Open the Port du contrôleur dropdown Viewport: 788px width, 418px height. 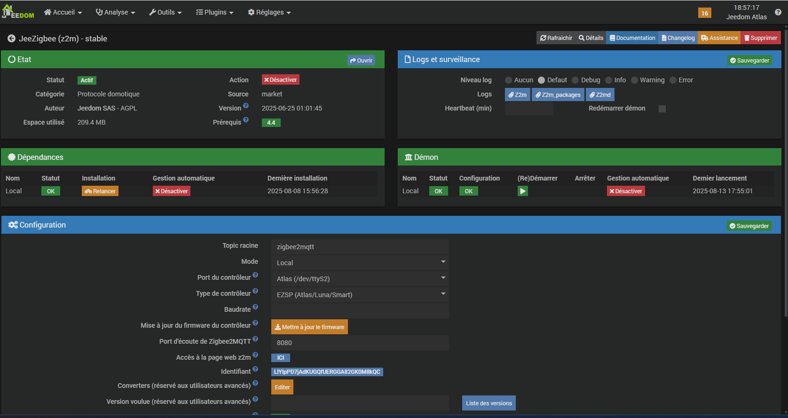point(360,278)
